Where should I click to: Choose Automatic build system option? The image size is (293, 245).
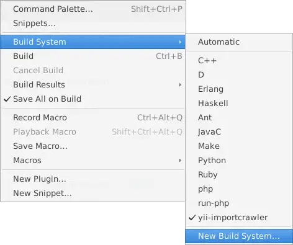pyautogui.click(x=239, y=42)
